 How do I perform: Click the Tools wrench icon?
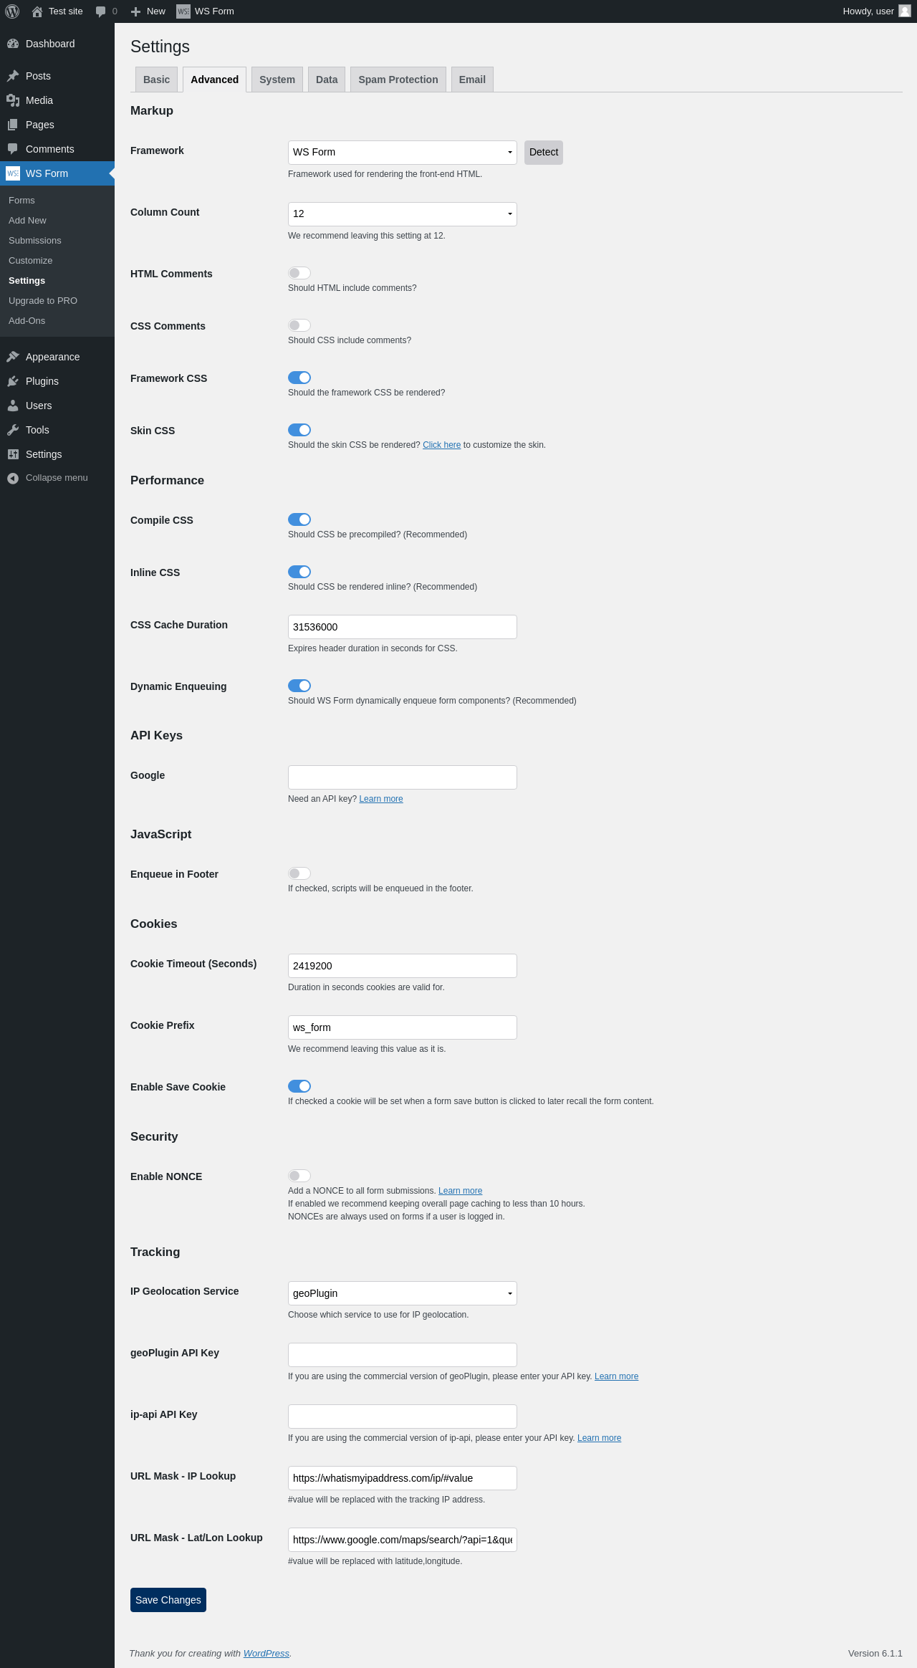point(13,430)
